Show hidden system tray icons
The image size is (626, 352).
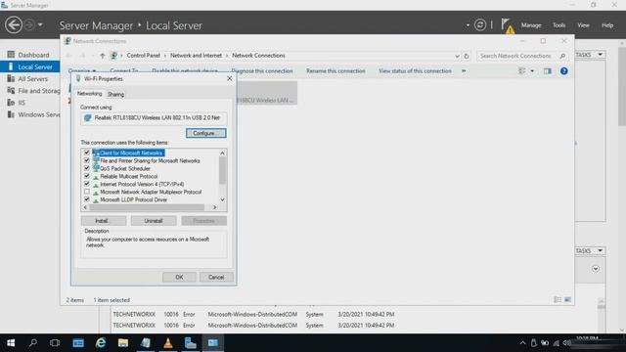point(522,343)
